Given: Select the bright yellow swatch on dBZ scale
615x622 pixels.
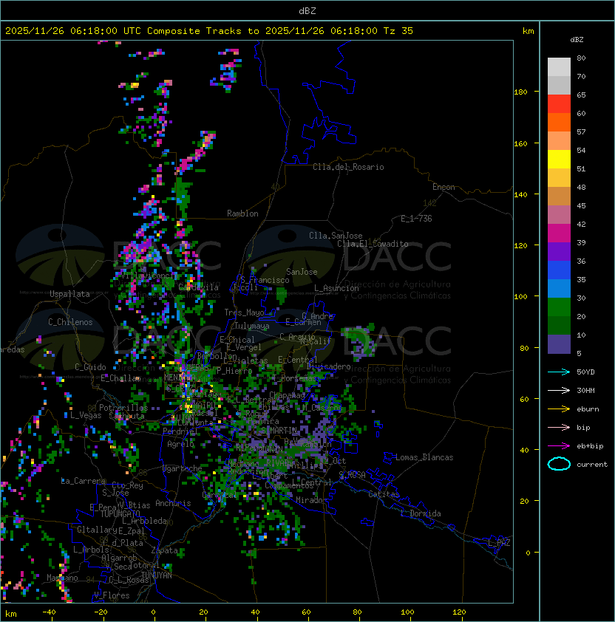Looking at the screenshot, I should point(559,160).
